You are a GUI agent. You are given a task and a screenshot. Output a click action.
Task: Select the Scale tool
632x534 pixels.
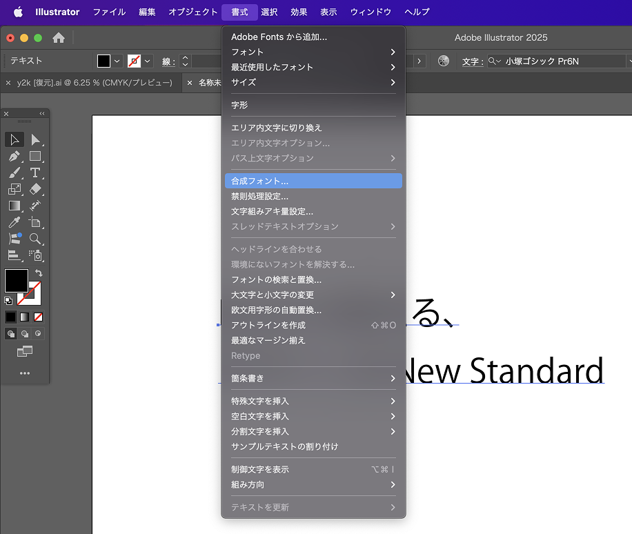tap(14, 189)
